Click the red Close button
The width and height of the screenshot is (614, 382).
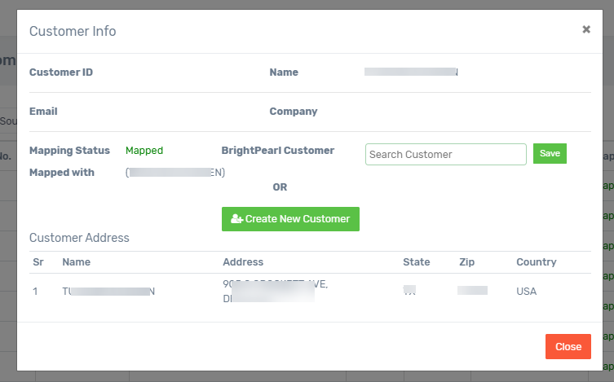[x=568, y=346]
